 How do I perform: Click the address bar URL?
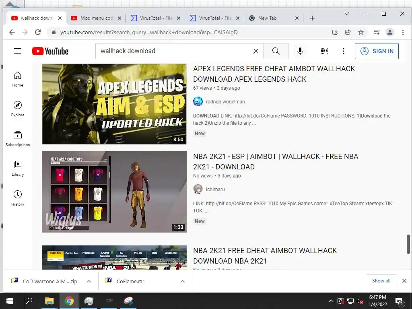tap(149, 32)
